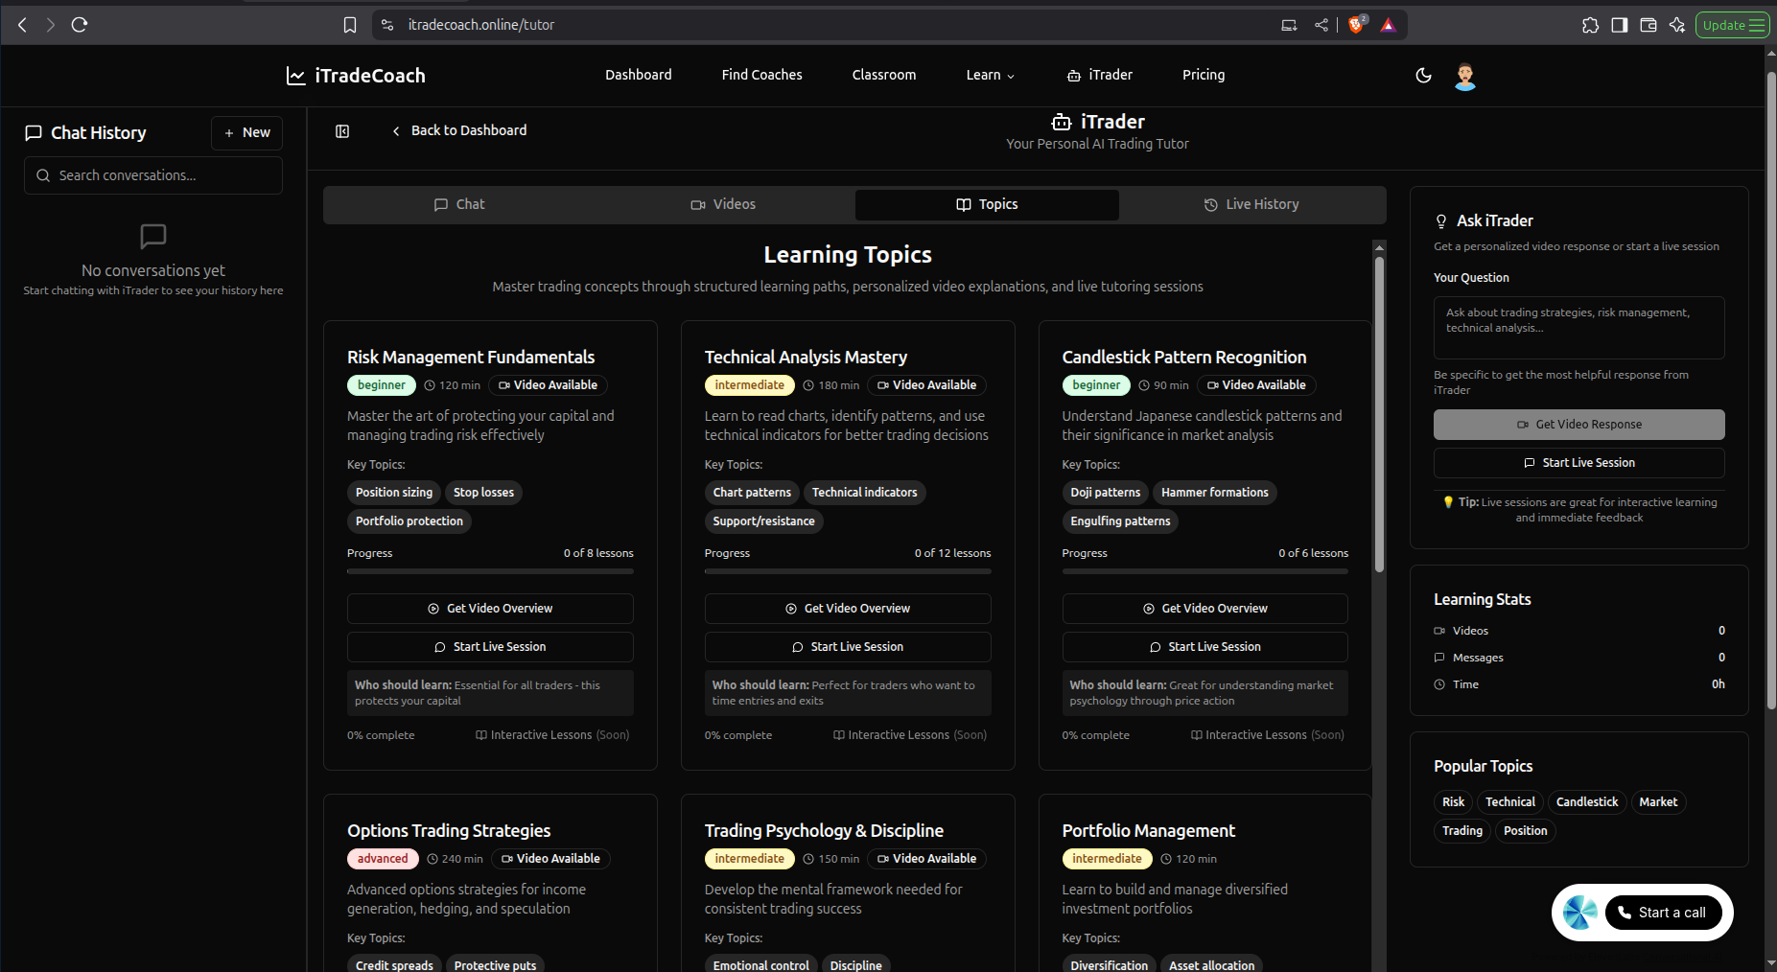Select the Topics tab
Viewport: 1777px width, 972px height.
tap(987, 204)
